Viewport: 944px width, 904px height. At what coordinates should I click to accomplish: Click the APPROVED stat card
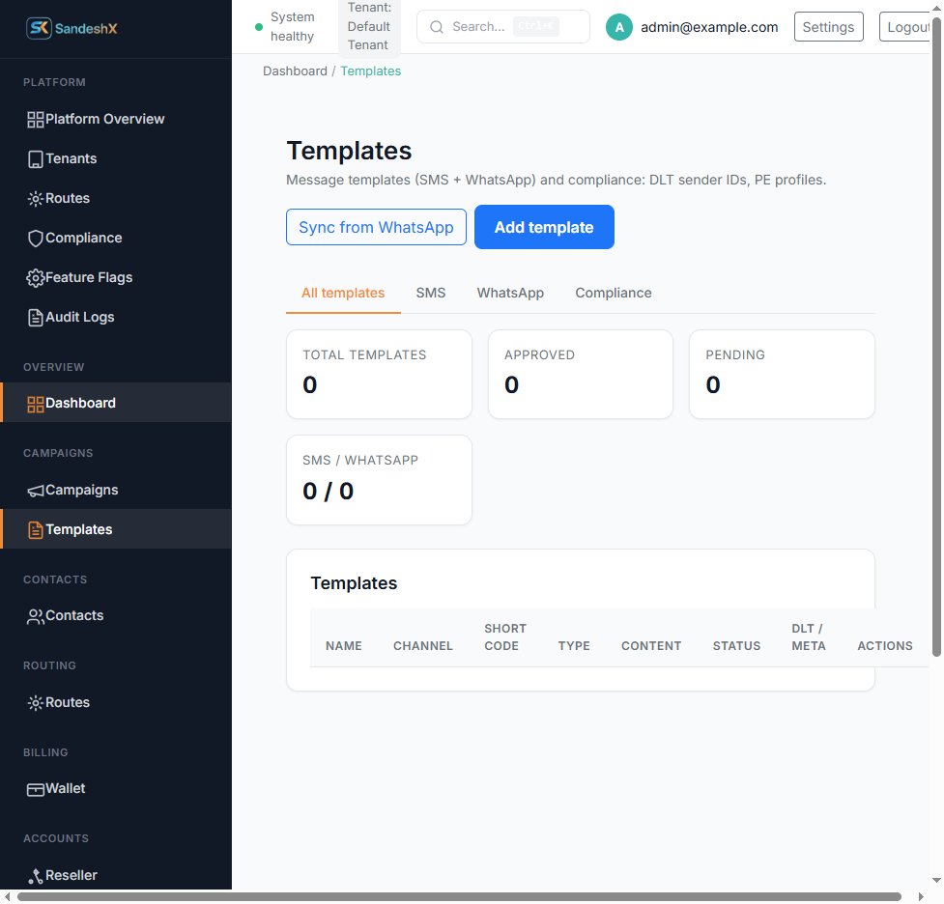[581, 375]
